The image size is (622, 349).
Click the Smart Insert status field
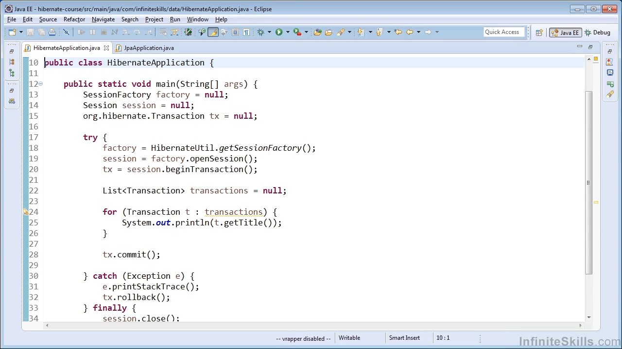click(x=404, y=338)
